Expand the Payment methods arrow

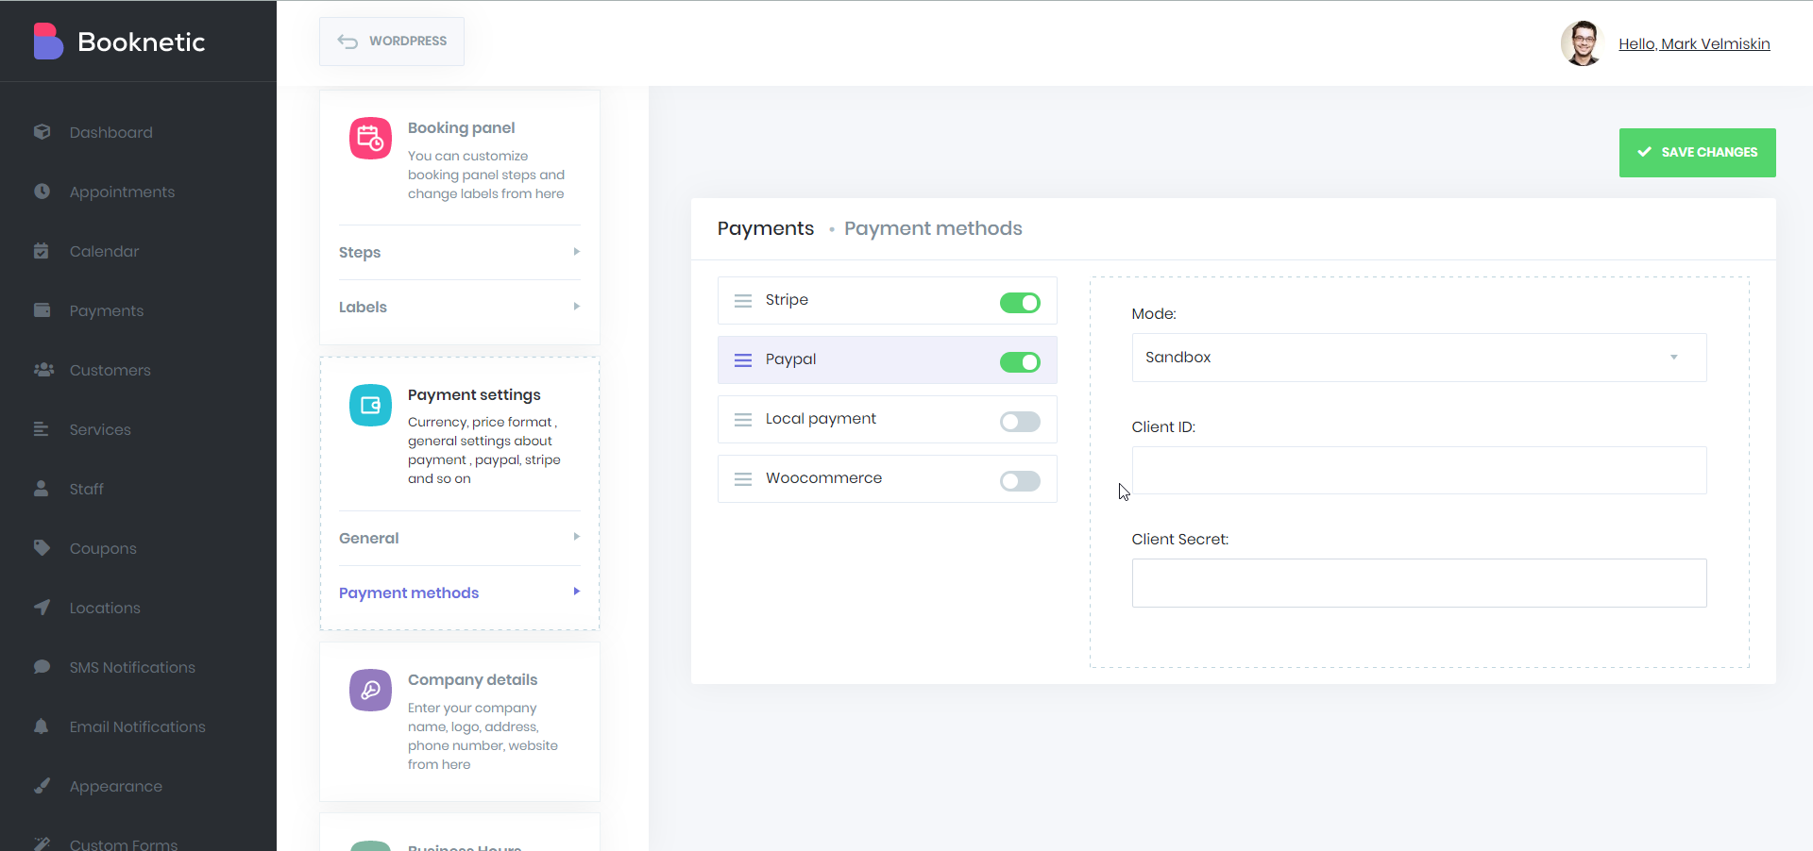(576, 592)
